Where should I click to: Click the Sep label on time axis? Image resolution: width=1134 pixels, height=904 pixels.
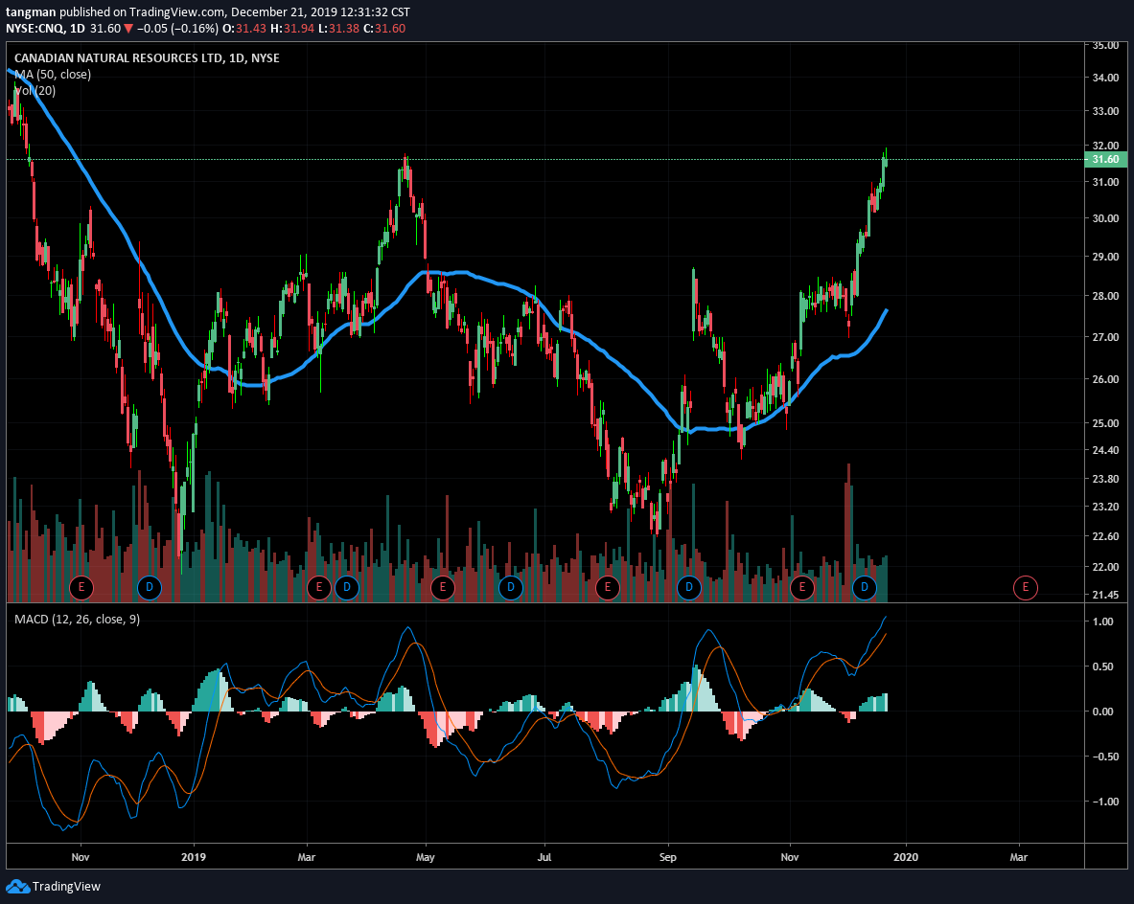[668, 857]
